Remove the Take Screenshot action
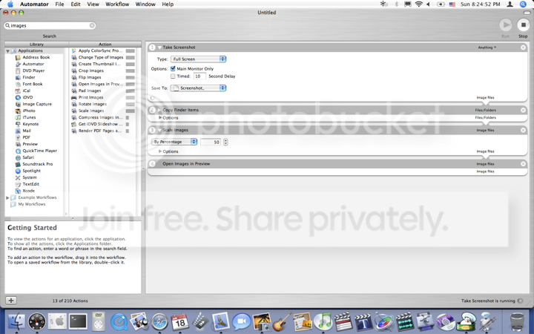This screenshot has width=534, height=334. pyautogui.click(x=523, y=48)
